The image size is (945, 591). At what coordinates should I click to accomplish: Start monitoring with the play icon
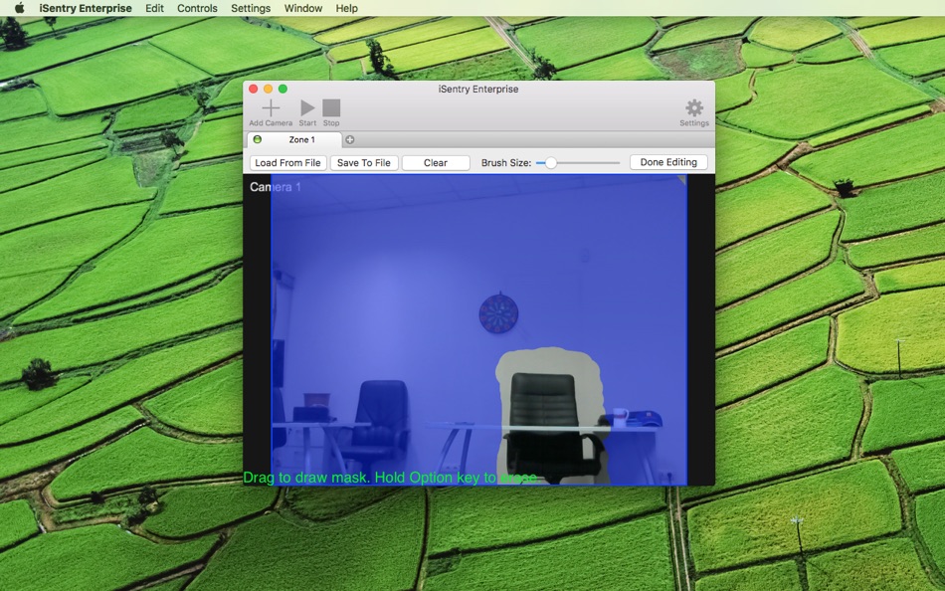[307, 107]
